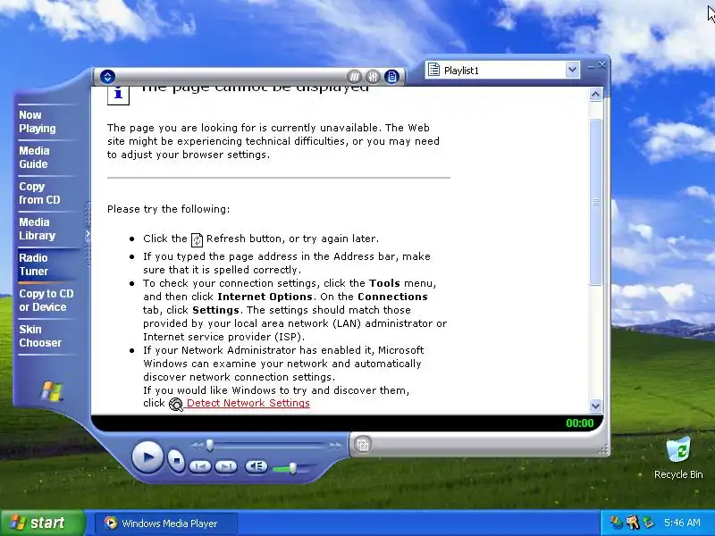The image size is (715, 536).
Task: Click the info icon on error page
Action: (118, 95)
